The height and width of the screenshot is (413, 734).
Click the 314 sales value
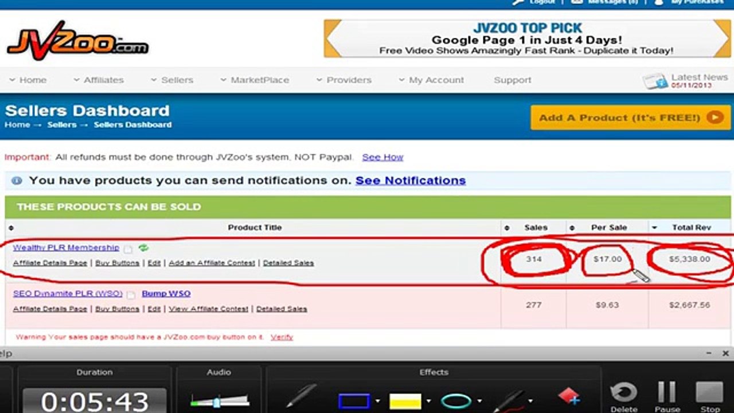pos(533,259)
